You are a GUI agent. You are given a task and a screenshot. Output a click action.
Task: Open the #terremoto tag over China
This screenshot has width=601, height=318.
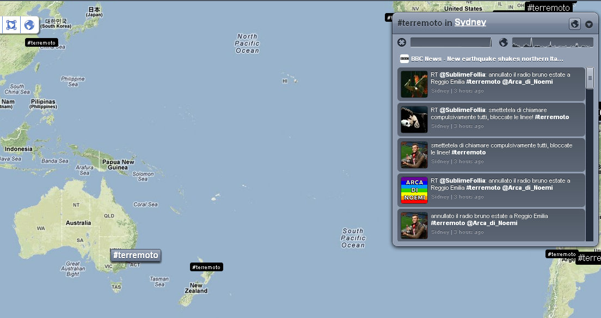coord(41,42)
